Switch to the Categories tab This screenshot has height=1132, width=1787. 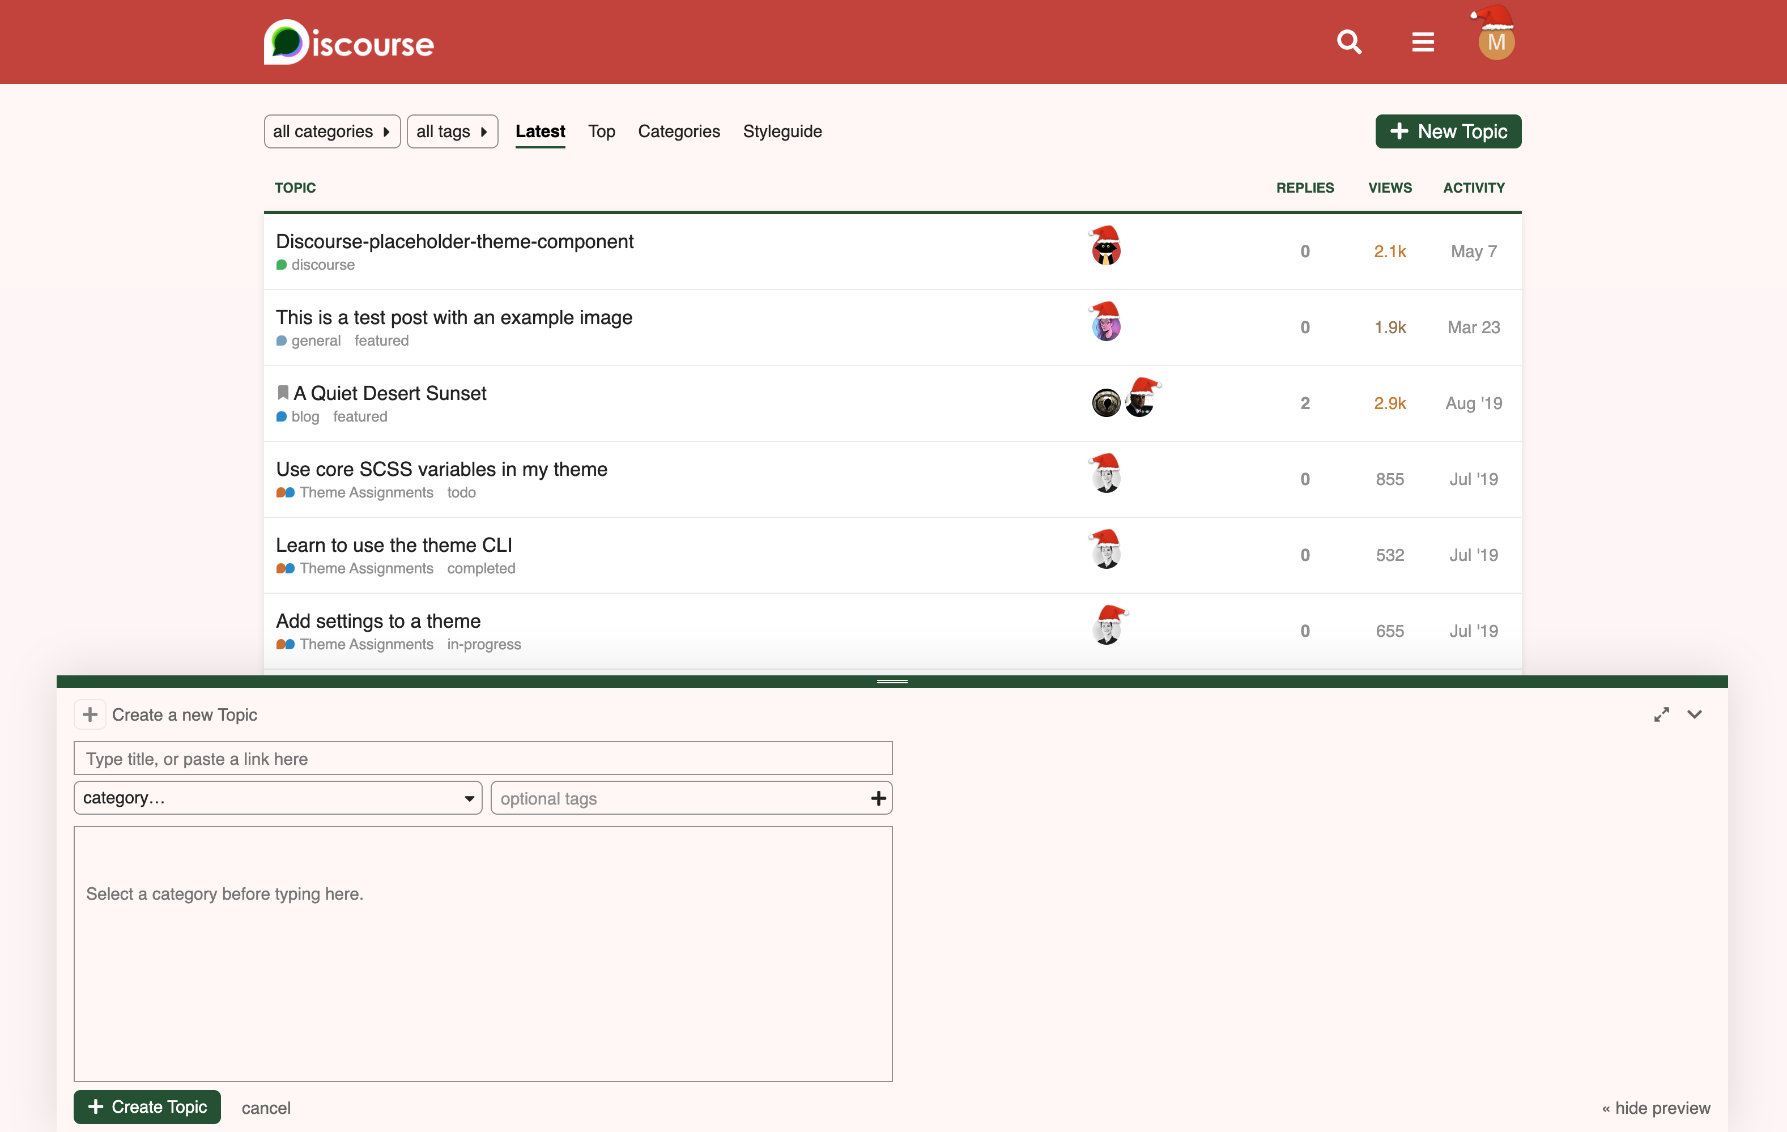pyautogui.click(x=678, y=131)
